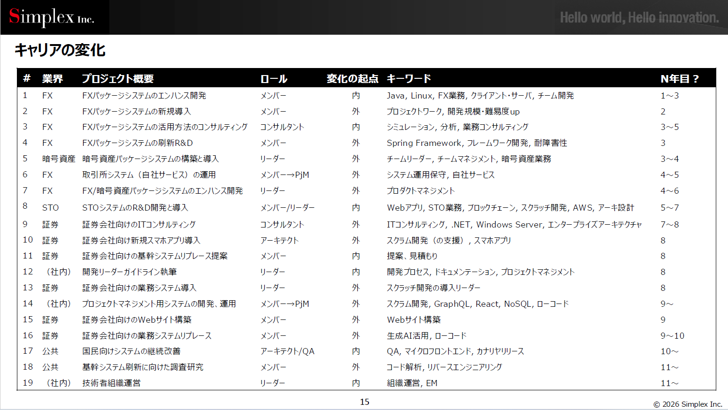The height and width of the screenshot is (410, 728).
Task: Select the 生成AI活用, ローコード keywords cell
Action: (426, 336)
